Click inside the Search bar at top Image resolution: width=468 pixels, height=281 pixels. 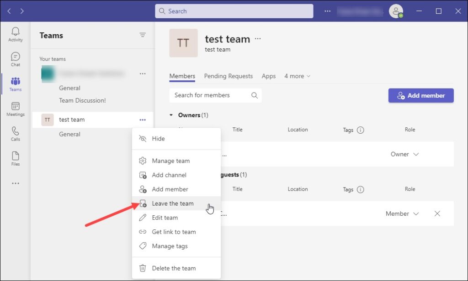[234, 10]
